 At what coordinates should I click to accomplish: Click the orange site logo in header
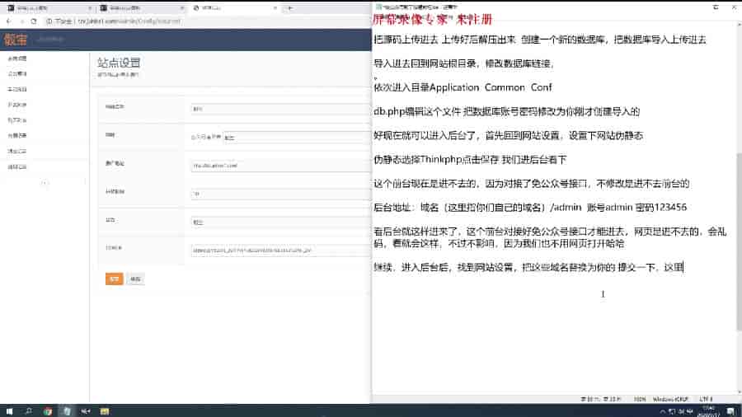[16, 40]
